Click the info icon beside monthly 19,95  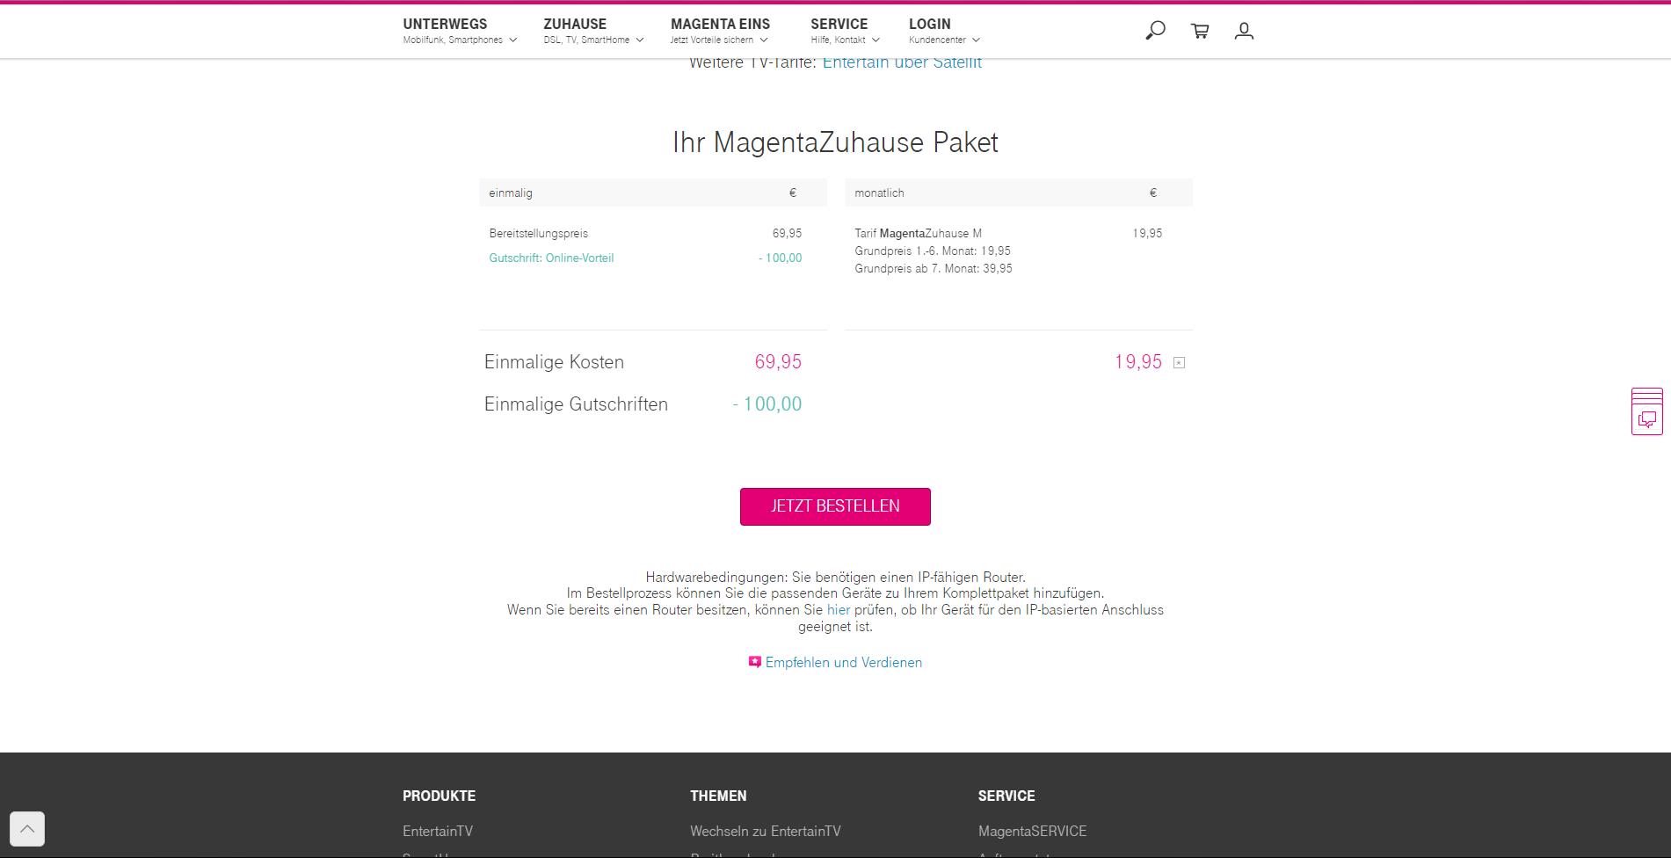coord(1180,363)
